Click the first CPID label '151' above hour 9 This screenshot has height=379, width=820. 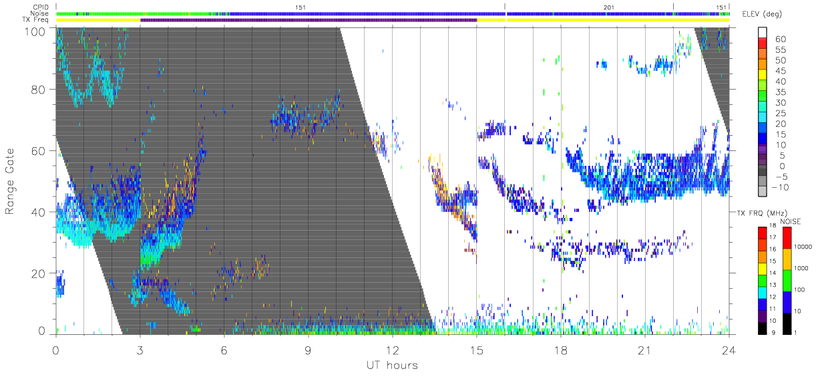pos(300,7)
